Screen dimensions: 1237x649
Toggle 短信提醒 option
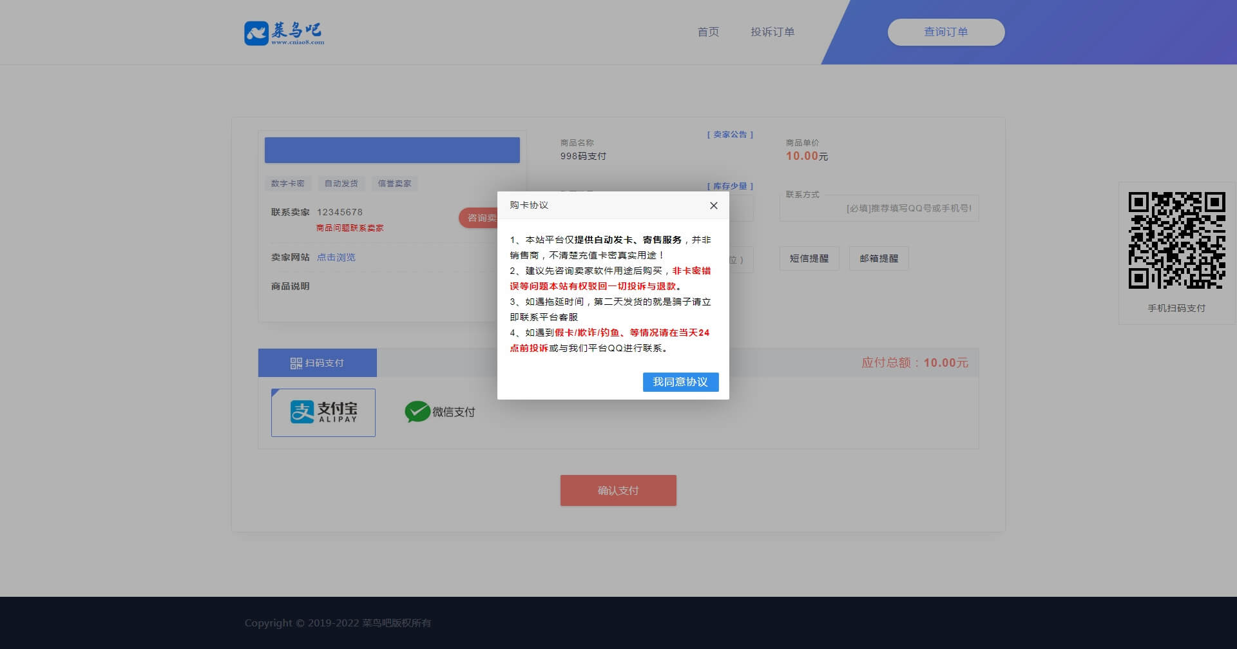point(809,258)
